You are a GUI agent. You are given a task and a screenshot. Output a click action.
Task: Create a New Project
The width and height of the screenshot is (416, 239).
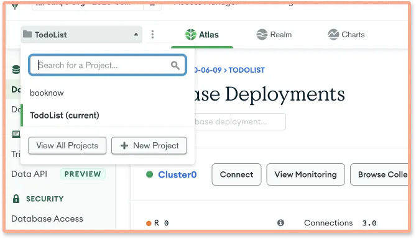(x=149, y=145)
